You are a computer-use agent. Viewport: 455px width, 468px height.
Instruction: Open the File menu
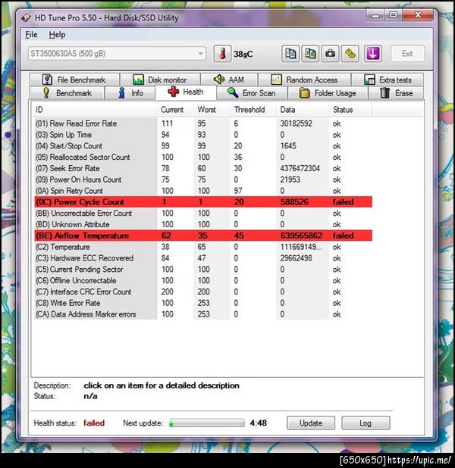[31, 35]
